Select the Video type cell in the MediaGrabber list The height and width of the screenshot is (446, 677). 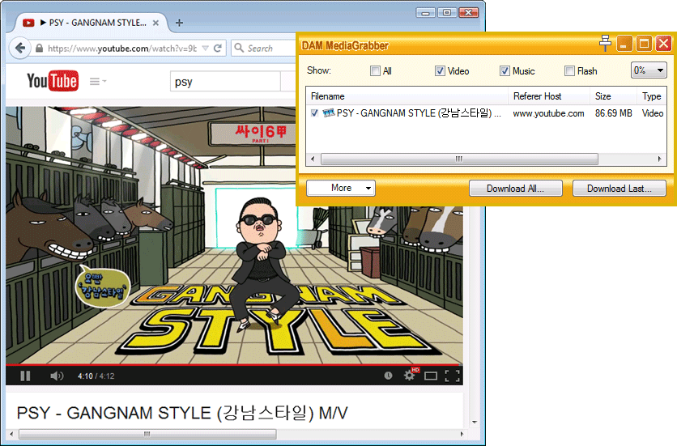(x=653, y=113)
